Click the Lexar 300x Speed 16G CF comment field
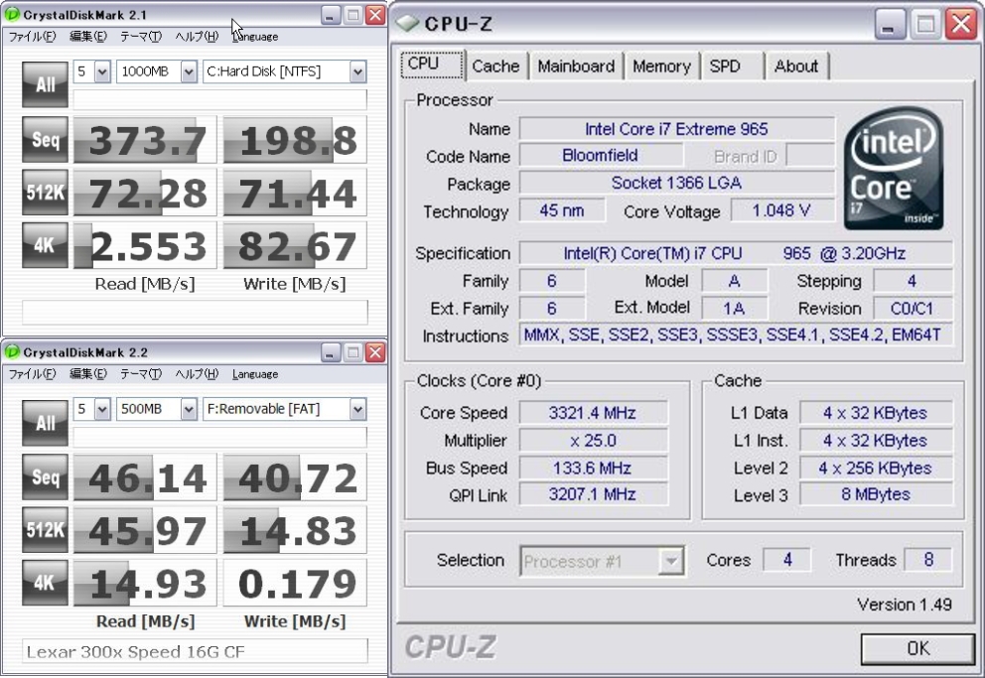The width and height of the screenshot is (985, 678). coord(195,651)
